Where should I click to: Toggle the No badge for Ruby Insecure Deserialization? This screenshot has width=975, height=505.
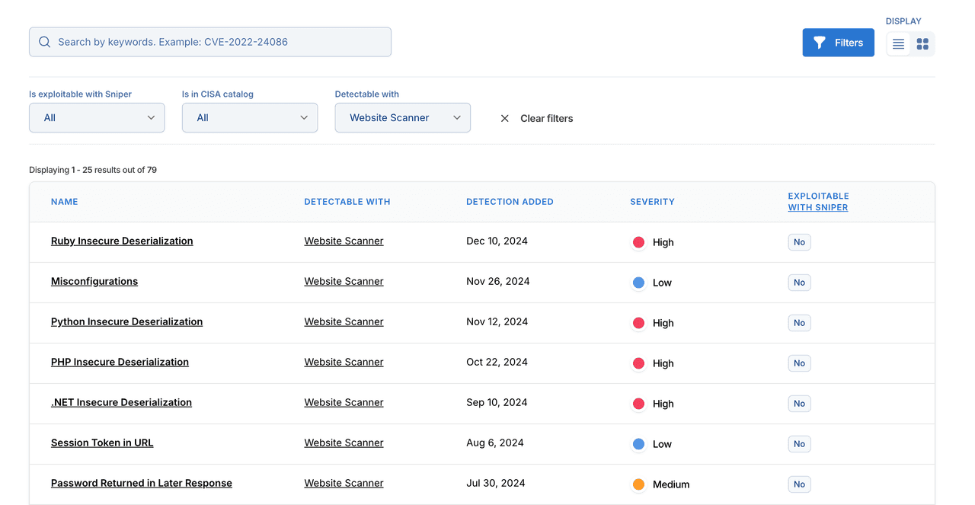799,241
